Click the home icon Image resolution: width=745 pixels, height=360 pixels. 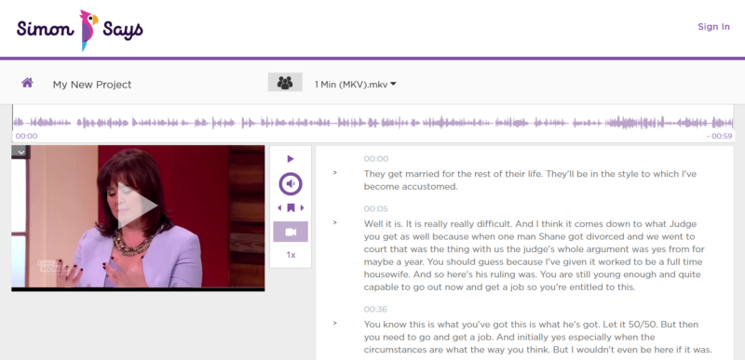click(28, 83)
